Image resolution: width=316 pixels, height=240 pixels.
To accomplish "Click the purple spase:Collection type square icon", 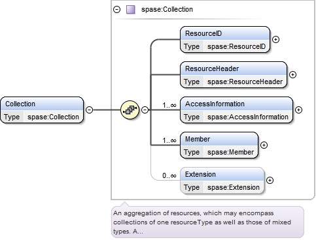I will [131, 10].
